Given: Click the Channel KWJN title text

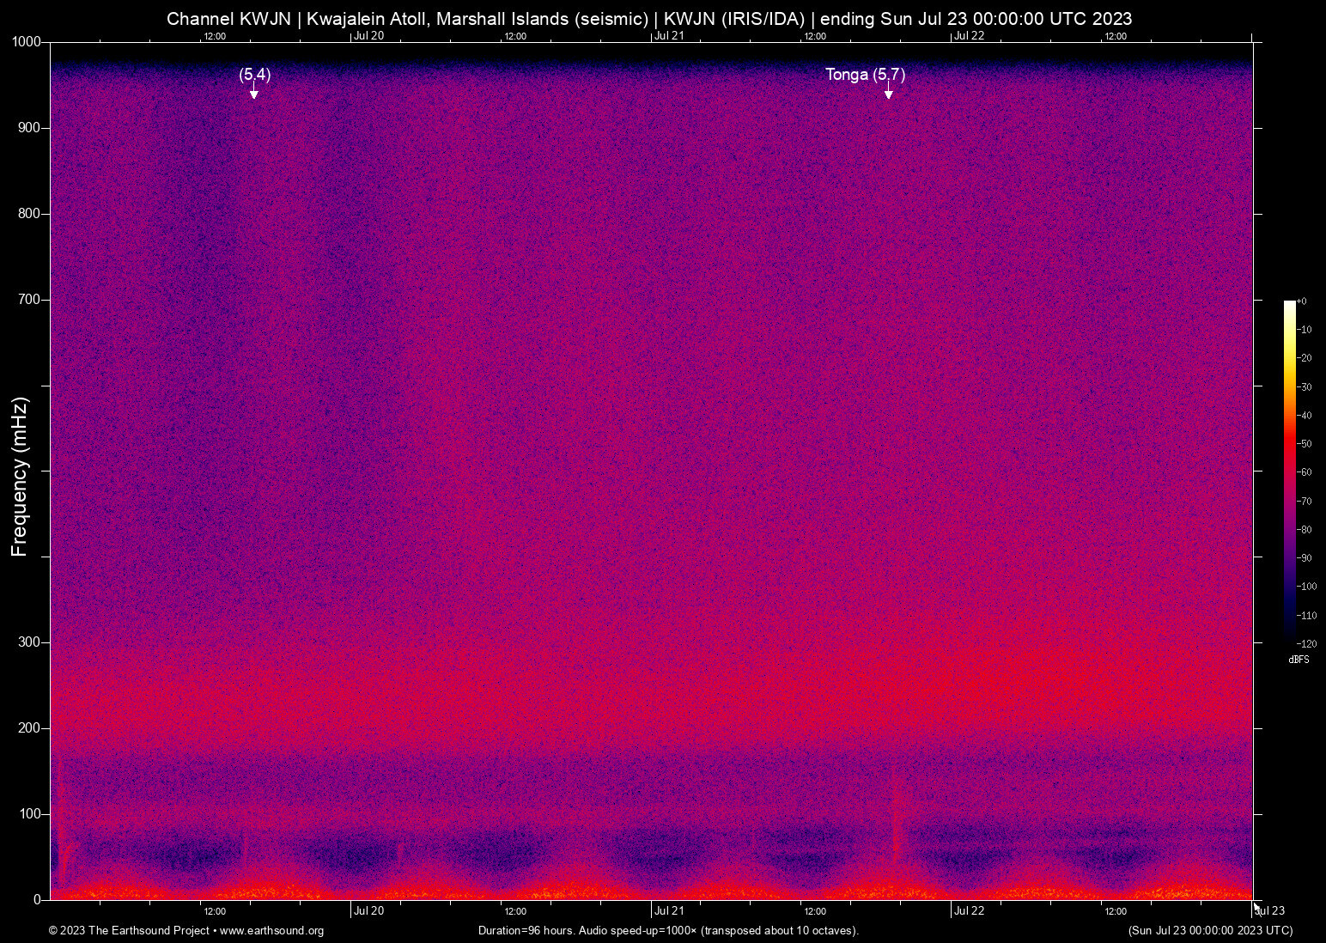Looking at the screenshot, I should (x=228, y=18).
